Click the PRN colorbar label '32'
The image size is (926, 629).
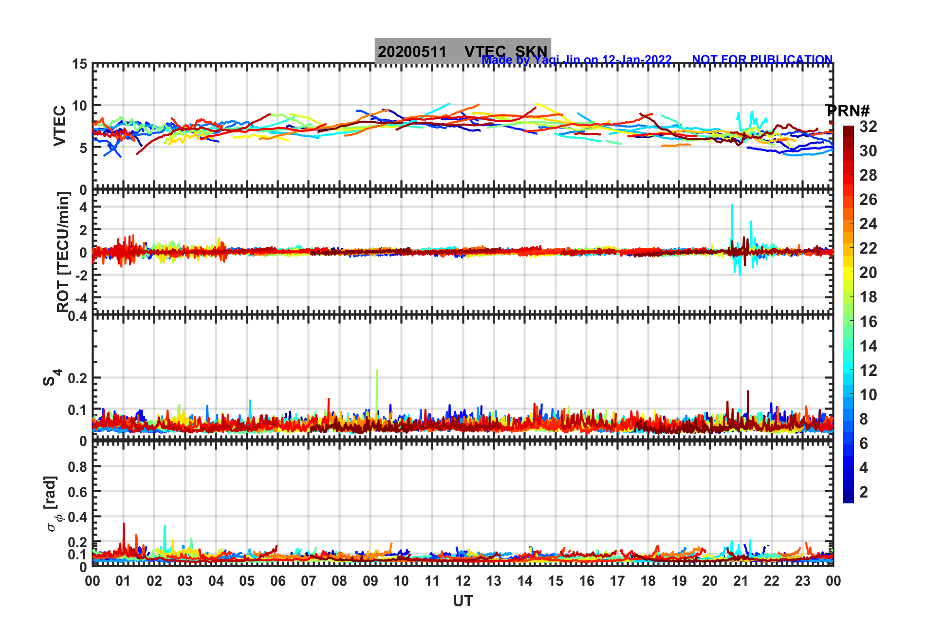pyautogui.click(x=868, y=127)
